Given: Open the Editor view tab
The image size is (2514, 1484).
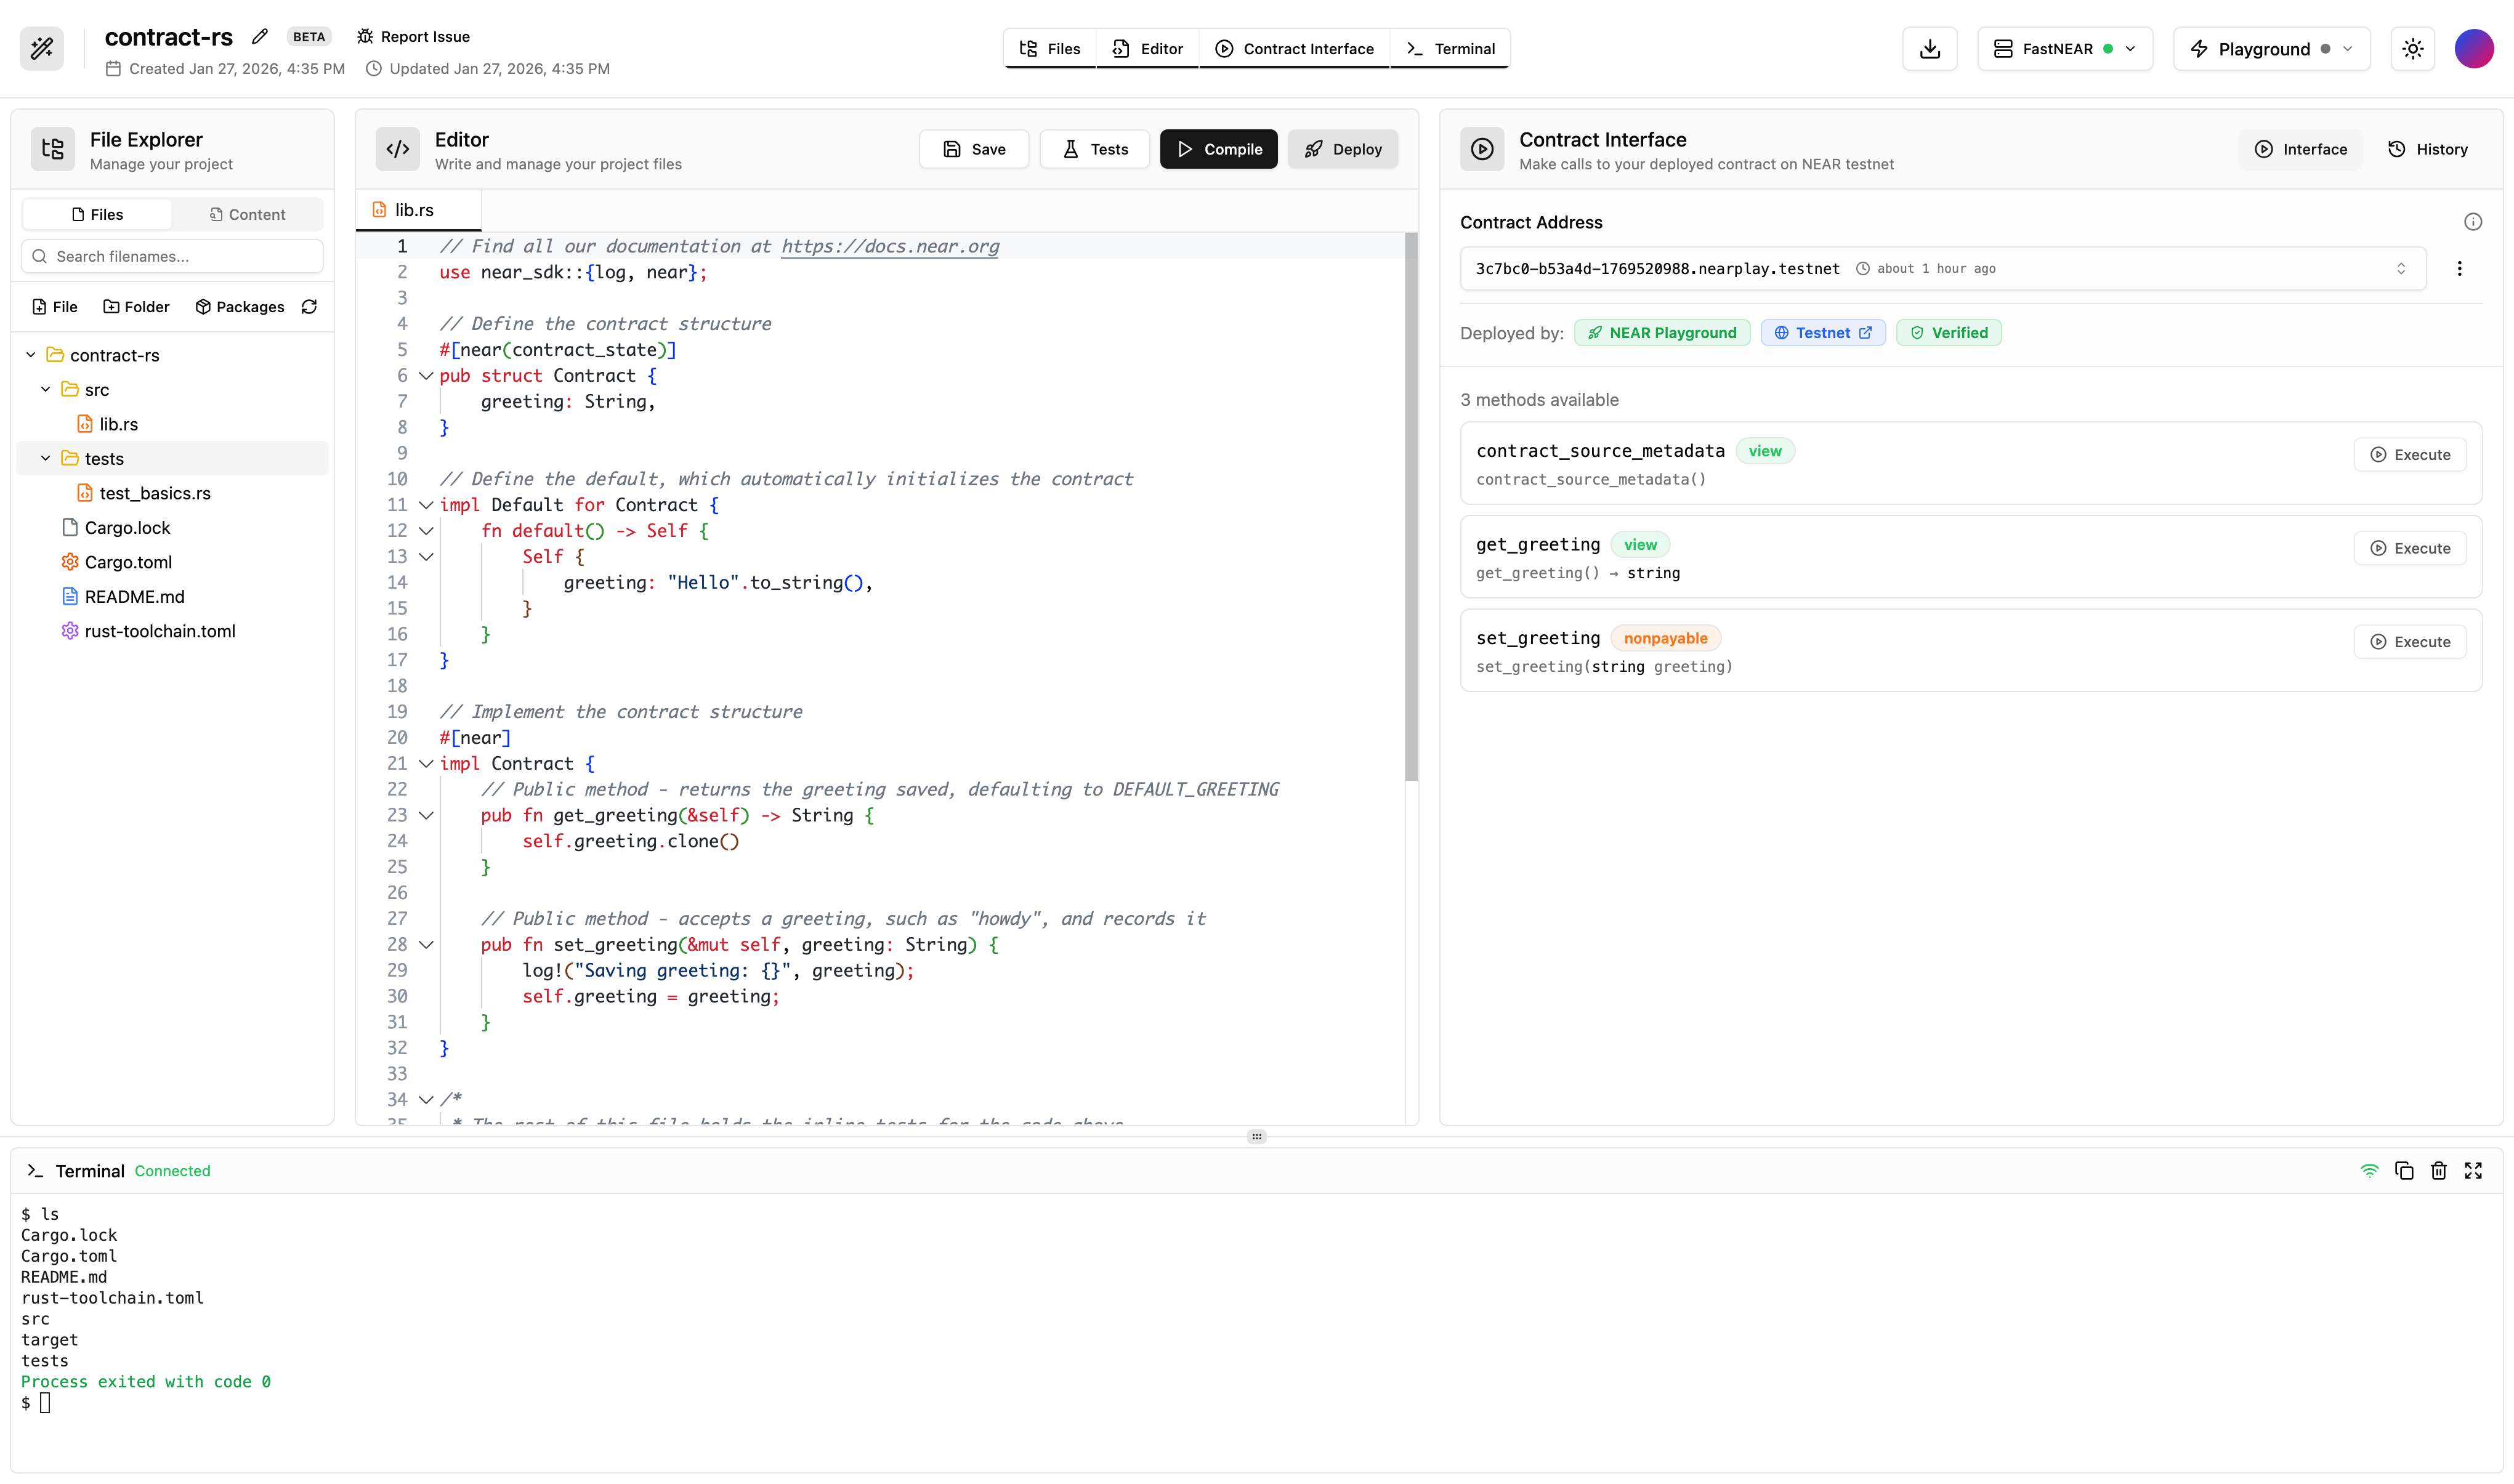Looking at the screenshot, I should point(1147,49).
